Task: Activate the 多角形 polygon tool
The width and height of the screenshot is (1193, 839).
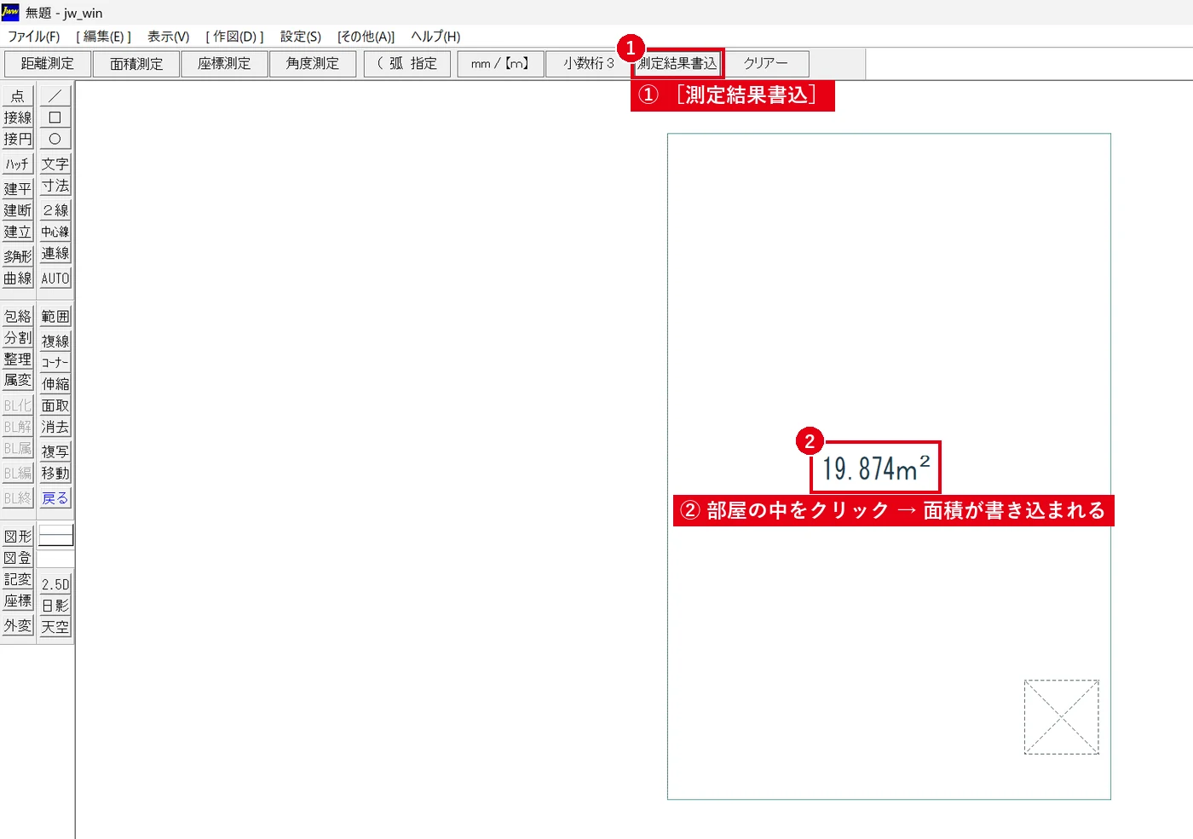Action: [x=18, y=256]
